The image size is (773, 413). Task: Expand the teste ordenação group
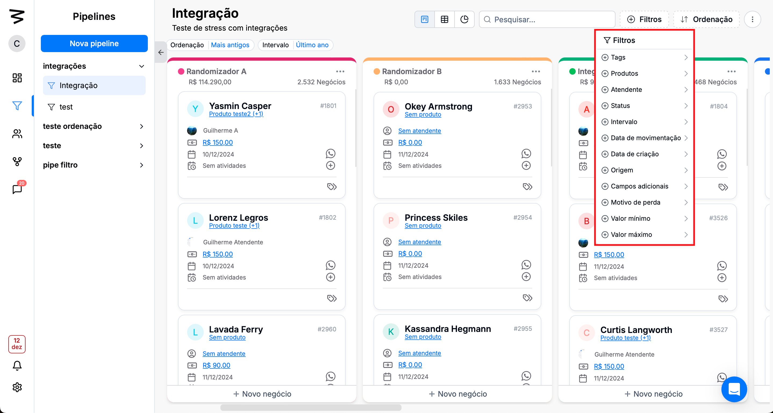(x=142, y=126)
